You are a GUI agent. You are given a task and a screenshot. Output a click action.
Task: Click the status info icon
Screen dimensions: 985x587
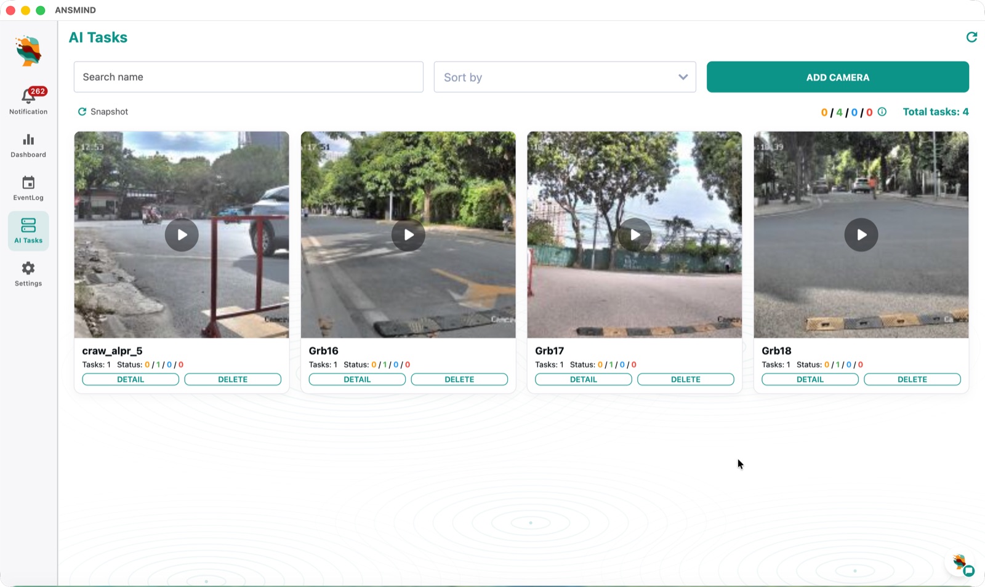click(x=882, y=111)
